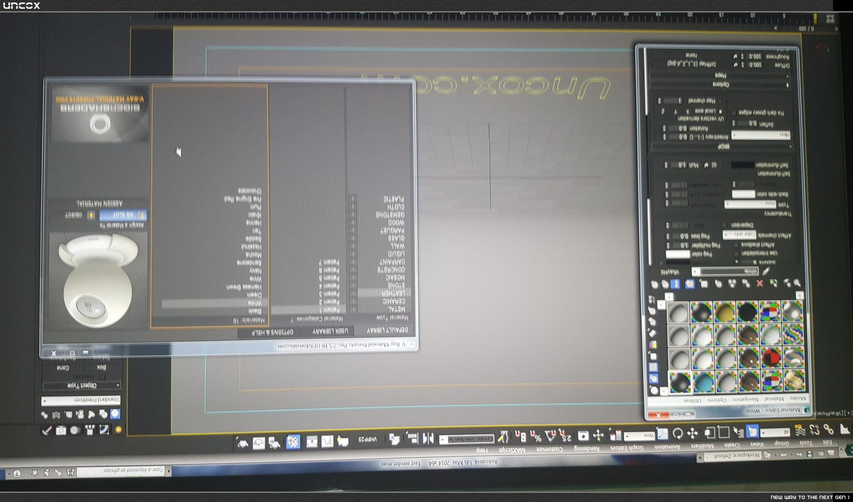853x502 pixels.
Task: Switch to the USER LIBRARY tab
Action: tap(330, 331)
